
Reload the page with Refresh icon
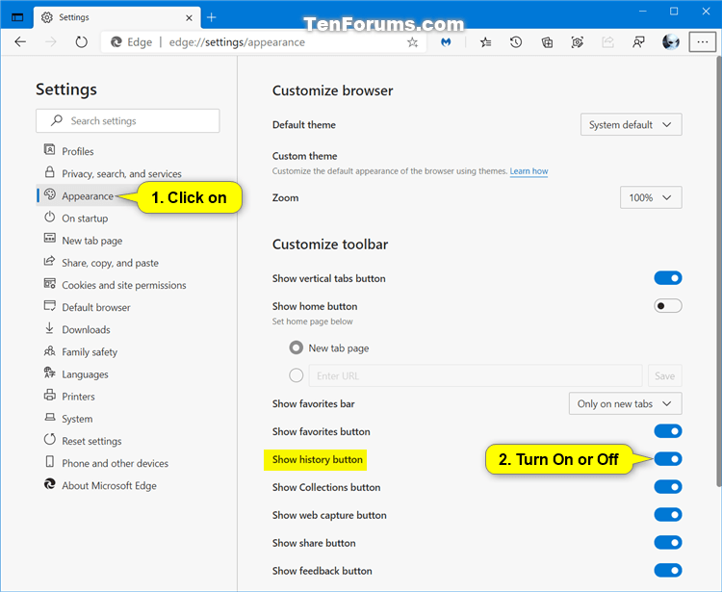coord(82,42)
